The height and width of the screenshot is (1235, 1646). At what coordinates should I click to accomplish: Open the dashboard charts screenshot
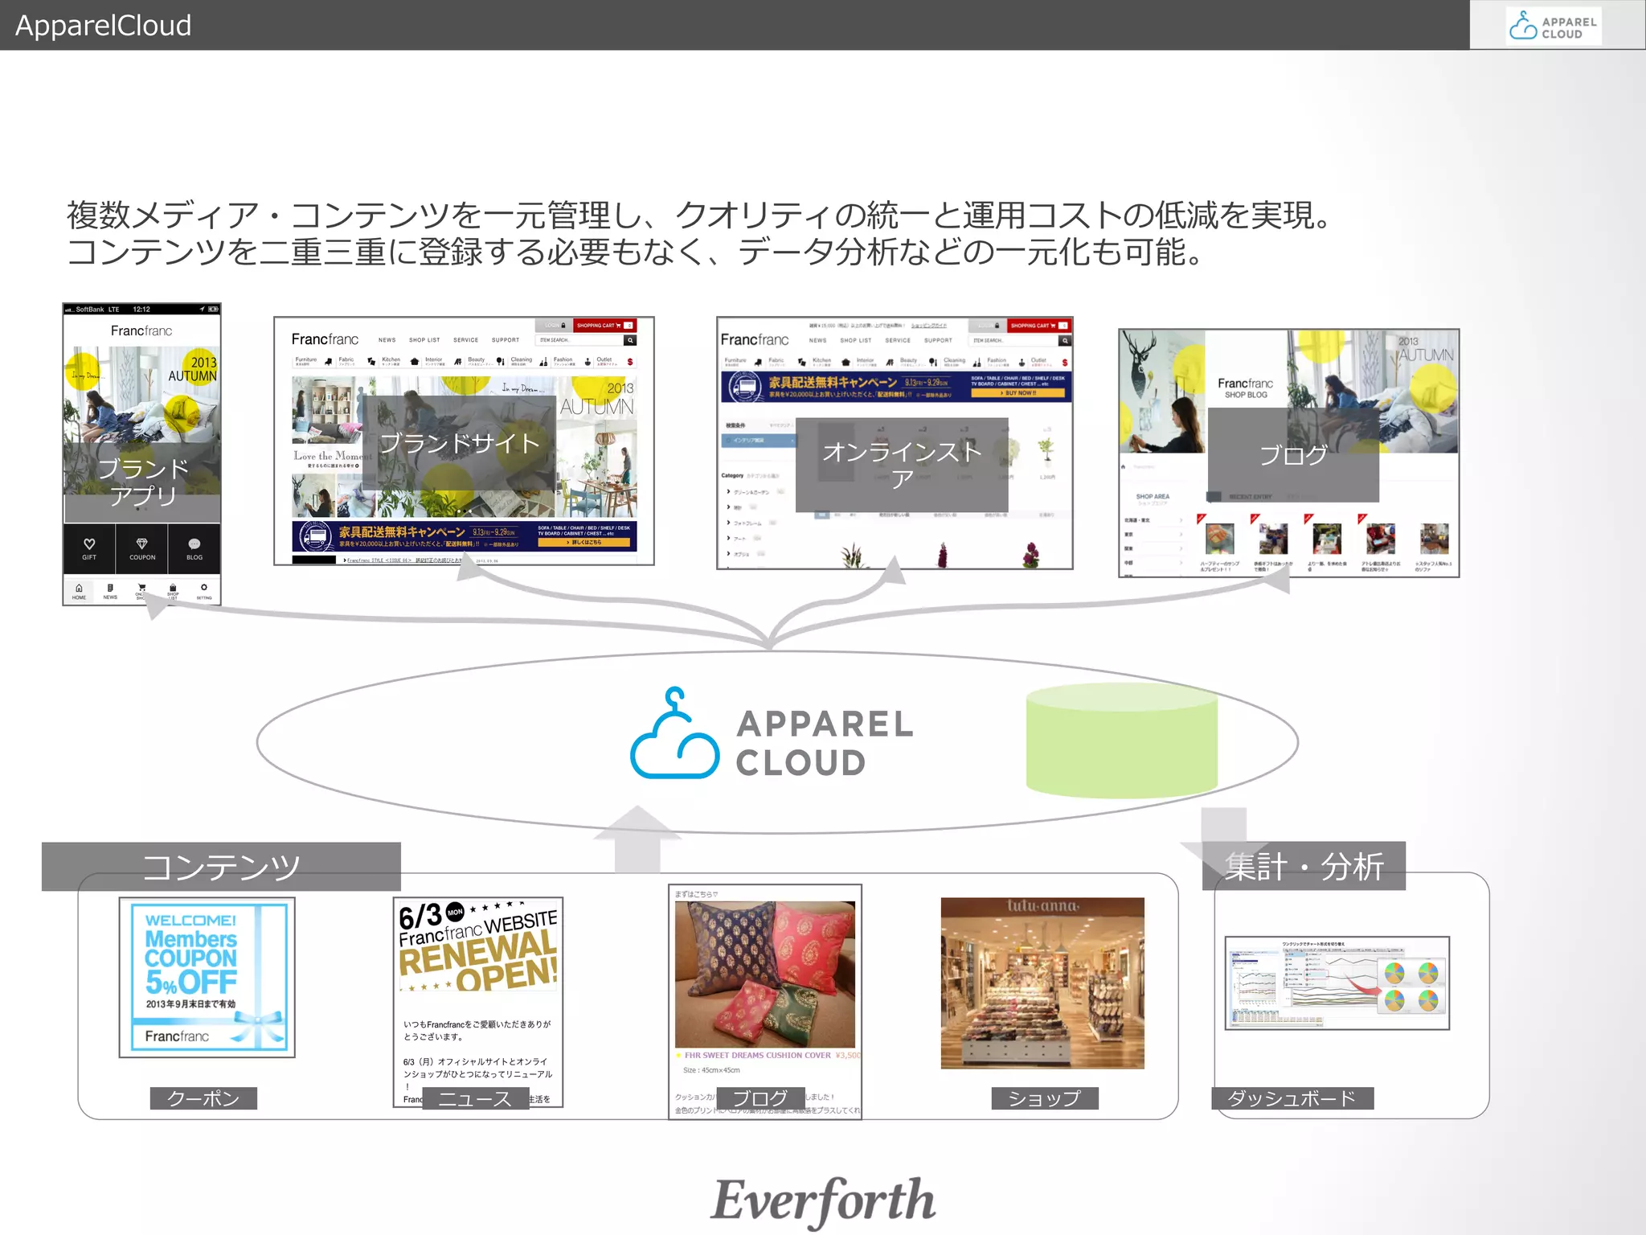pos(1337,983)
